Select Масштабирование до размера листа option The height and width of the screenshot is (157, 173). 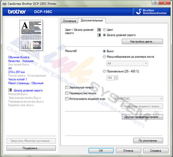coord(104,57)
